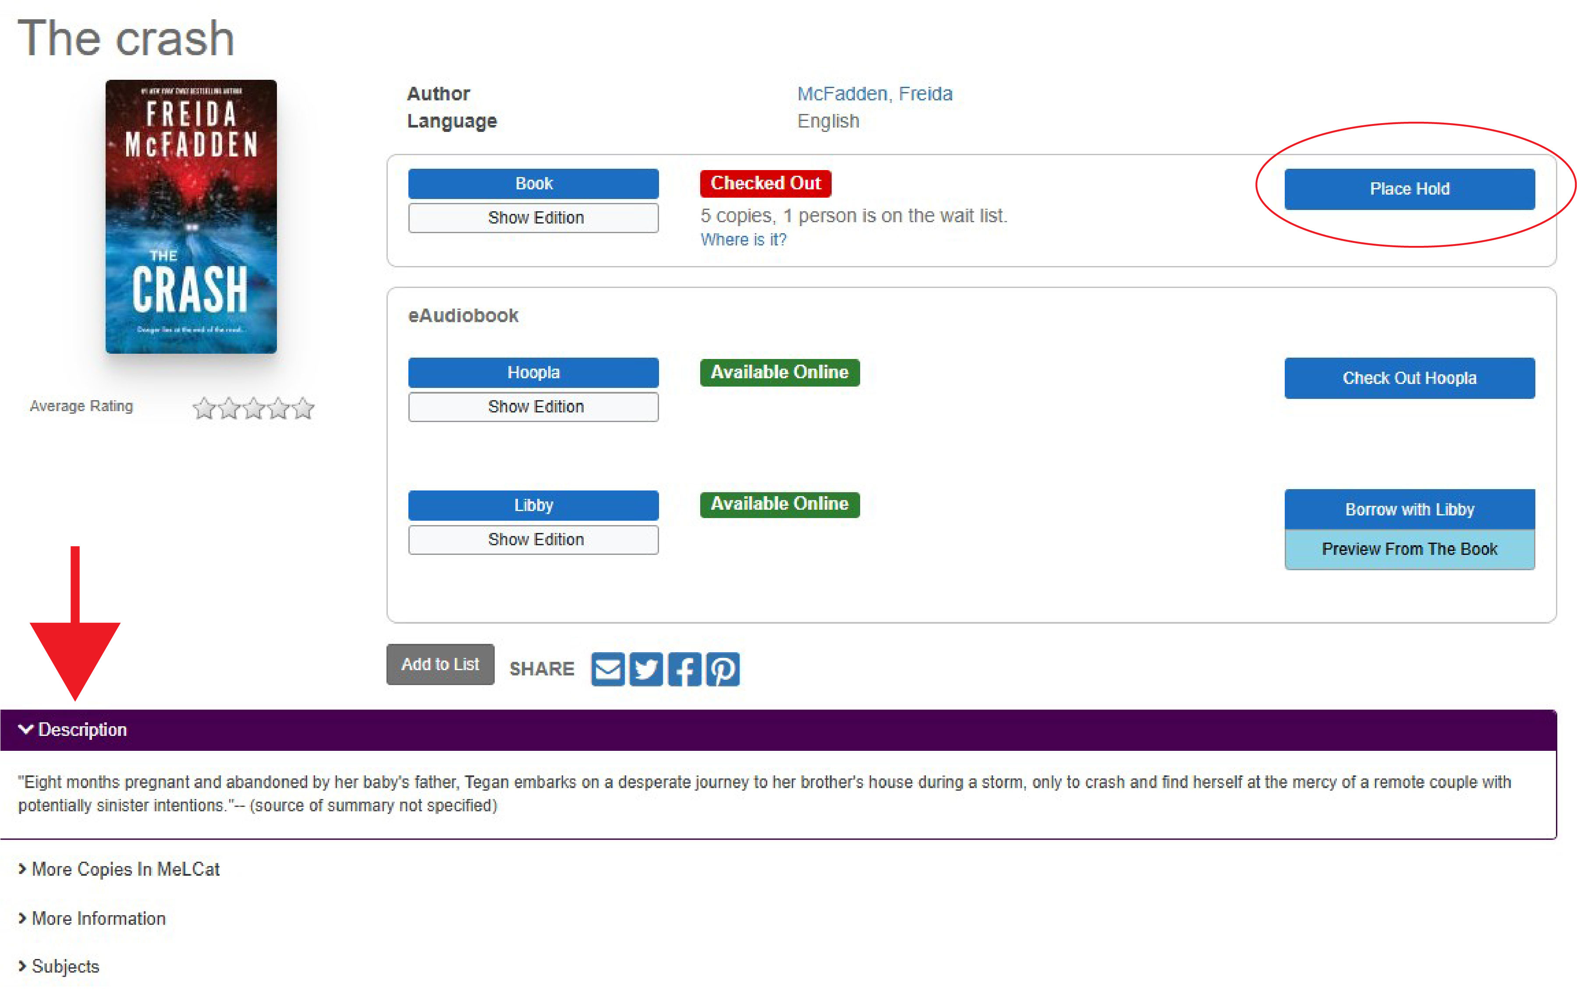Add the title to a list
1577x991 pixels.
440,664
